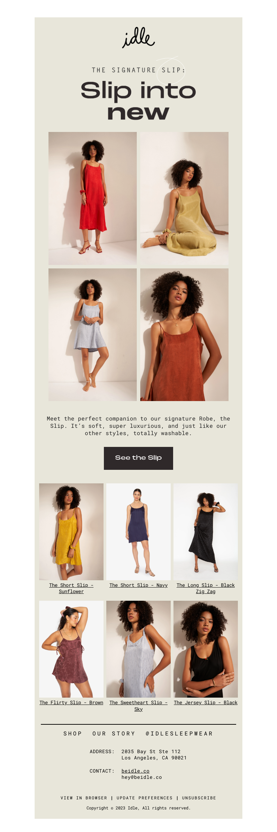Click The Sweetheart Slip – Sky link
The width and height of the screenshot is (277, 832).
tap(138, 706)
